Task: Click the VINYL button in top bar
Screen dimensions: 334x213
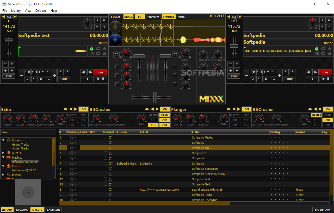Action: pyautogui.click(x=182, y=17)
